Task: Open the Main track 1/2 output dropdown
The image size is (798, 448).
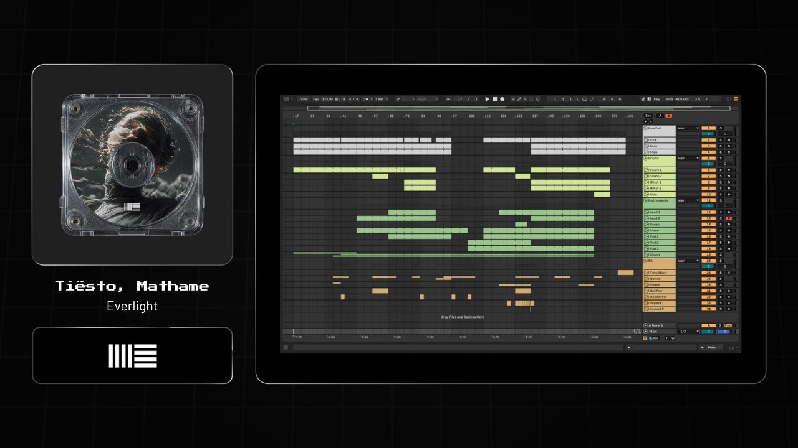Action: [688, 332]
